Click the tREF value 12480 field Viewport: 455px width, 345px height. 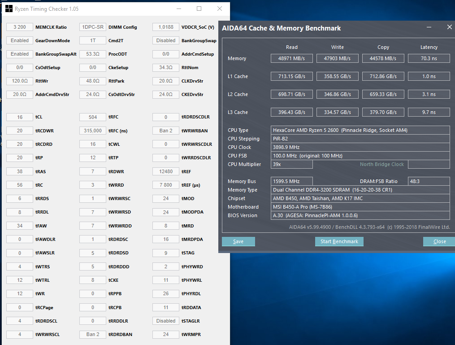[x=166, y=171]
